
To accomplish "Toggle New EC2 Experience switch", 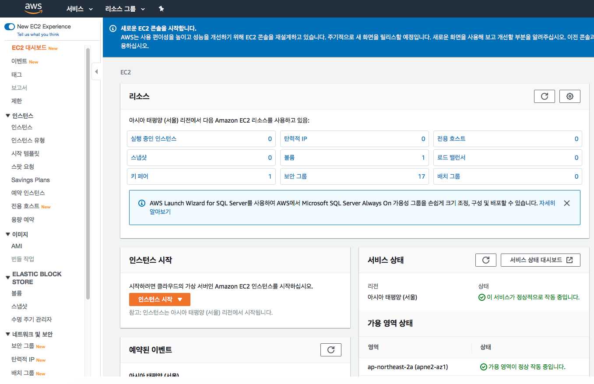I will click(10, 27).
